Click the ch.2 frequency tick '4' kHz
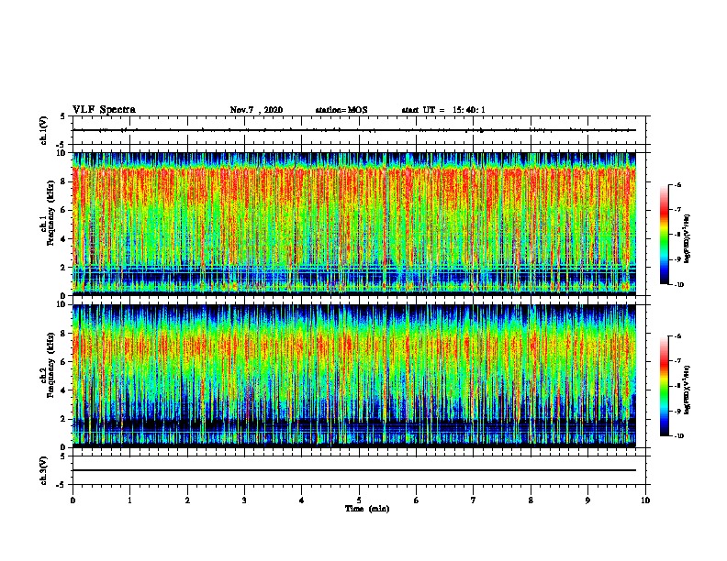727x561 pixels. point(63,390)
